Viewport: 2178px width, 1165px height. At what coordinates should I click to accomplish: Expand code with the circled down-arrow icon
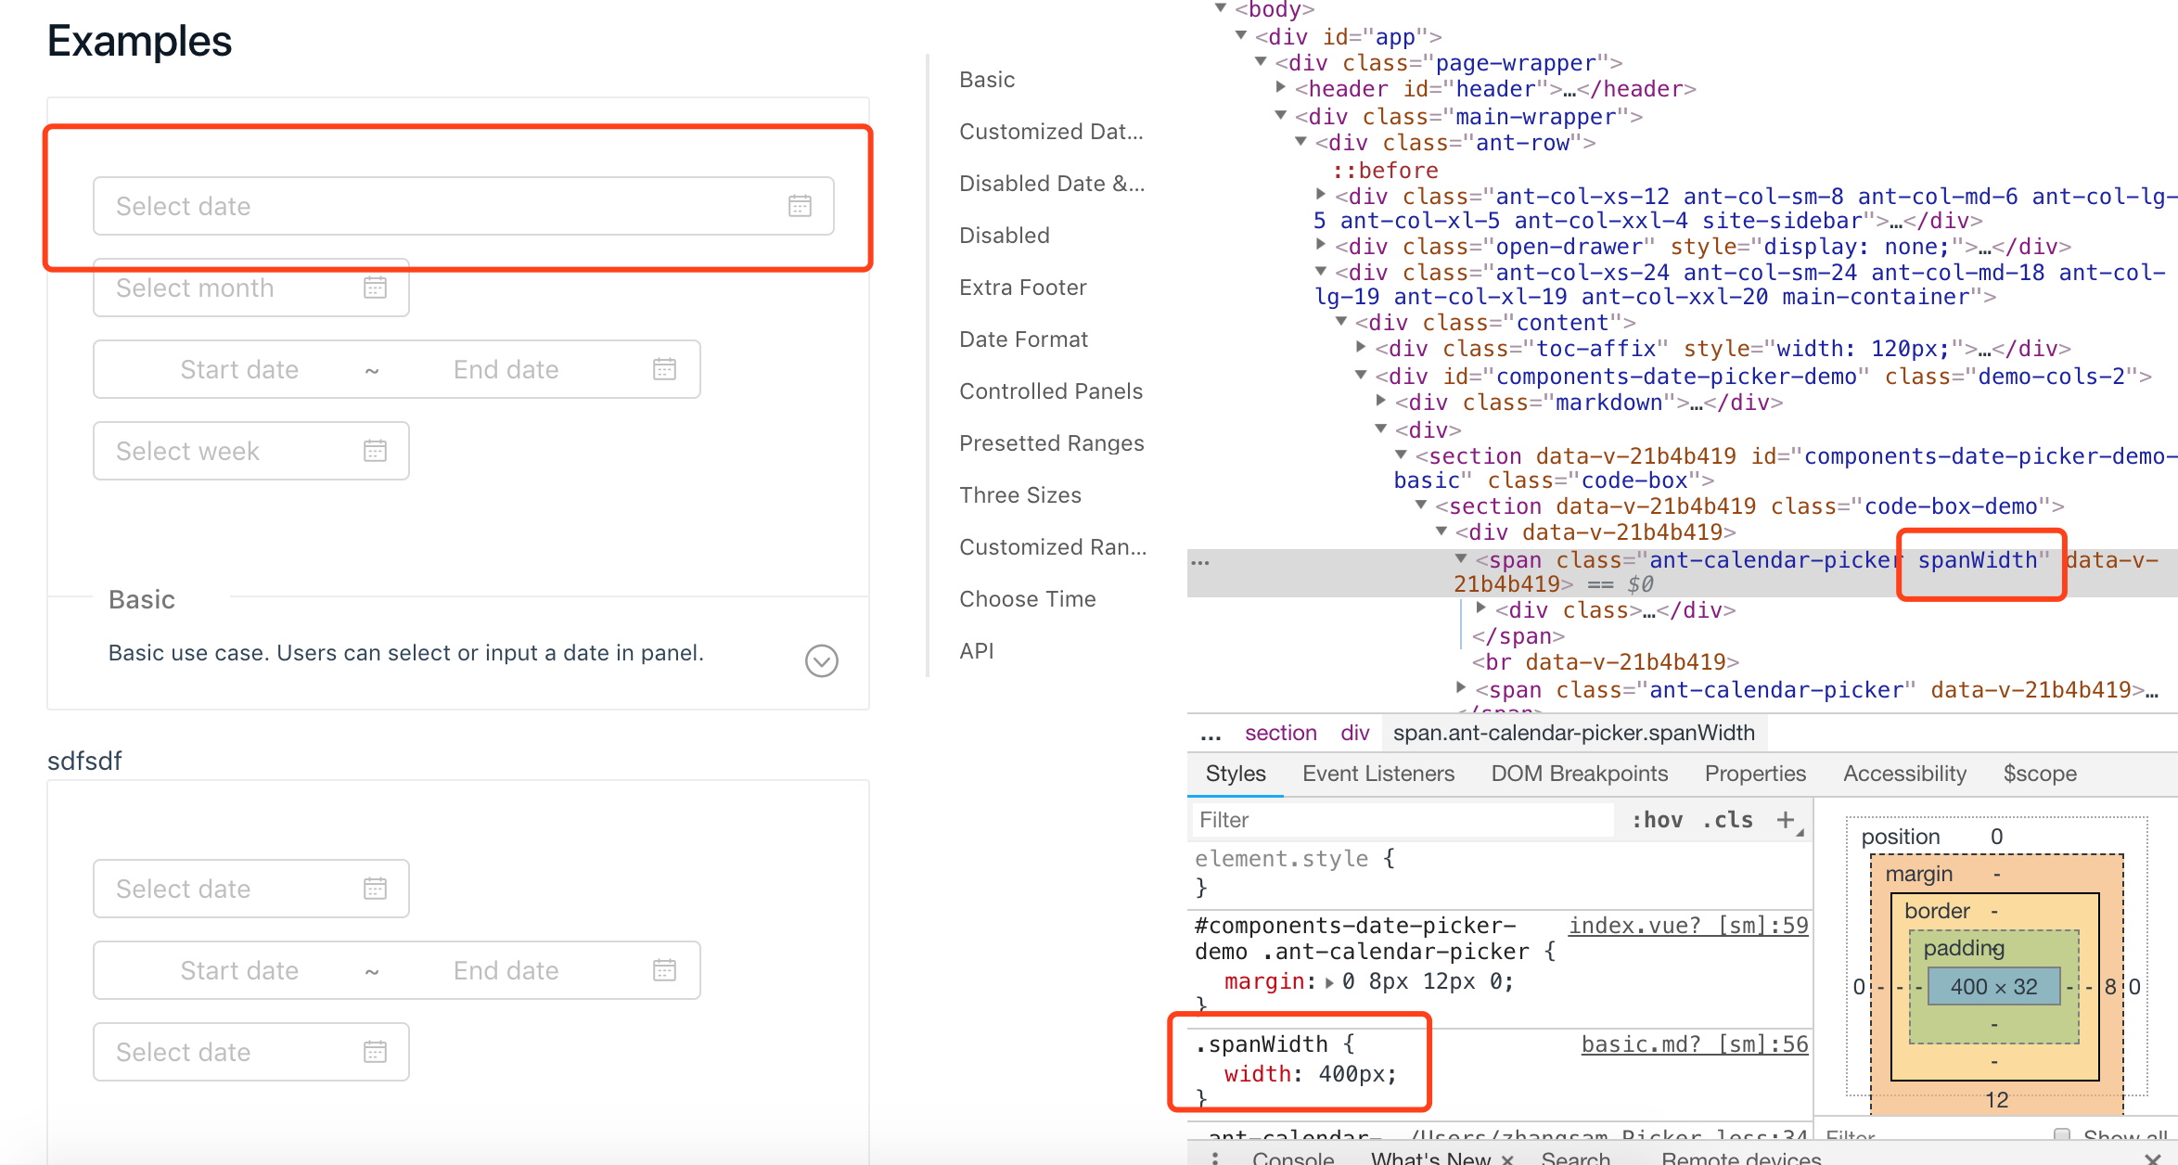(x=821, y=660)
